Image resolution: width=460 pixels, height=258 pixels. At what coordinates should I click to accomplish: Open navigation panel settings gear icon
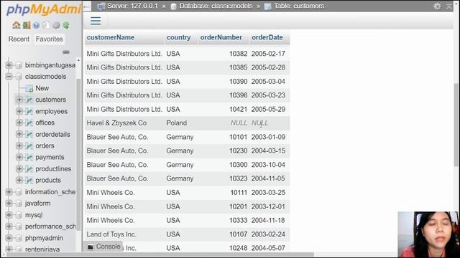(x=56, y=26)
